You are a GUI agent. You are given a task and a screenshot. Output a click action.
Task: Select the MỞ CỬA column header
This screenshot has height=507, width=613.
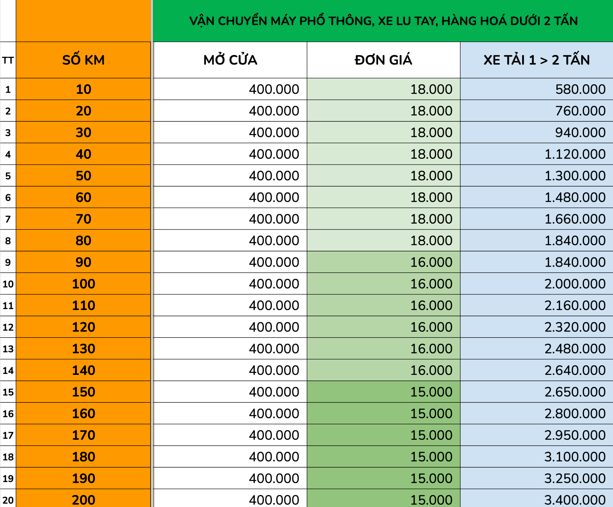click(230, 60)
